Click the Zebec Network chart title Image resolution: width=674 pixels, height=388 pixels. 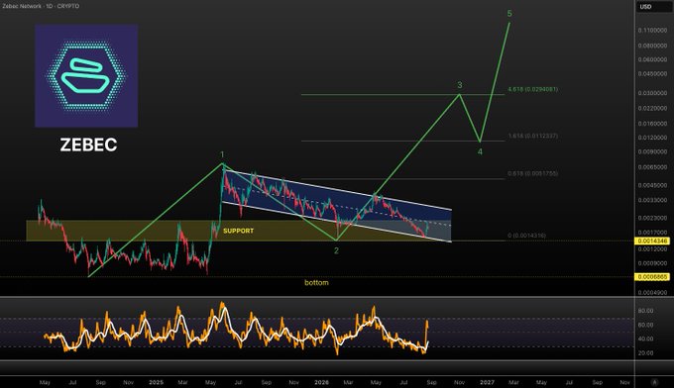pos(41,6)
